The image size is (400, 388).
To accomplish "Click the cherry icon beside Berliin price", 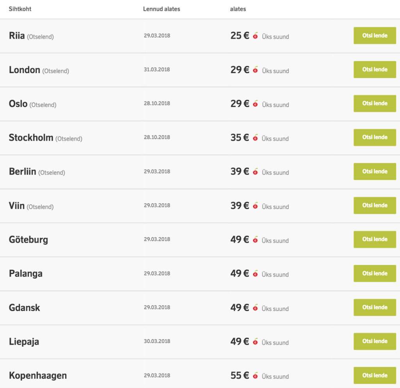I will tap(255, 172).
